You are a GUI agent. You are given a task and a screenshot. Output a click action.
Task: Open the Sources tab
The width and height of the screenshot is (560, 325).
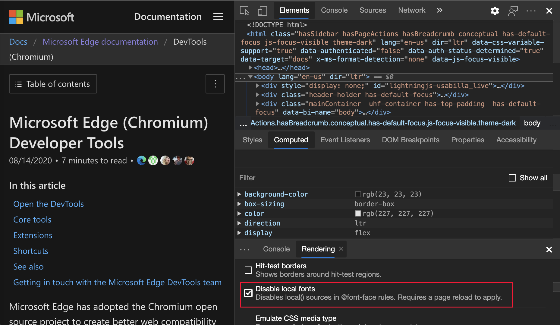[x=373, y=10]
